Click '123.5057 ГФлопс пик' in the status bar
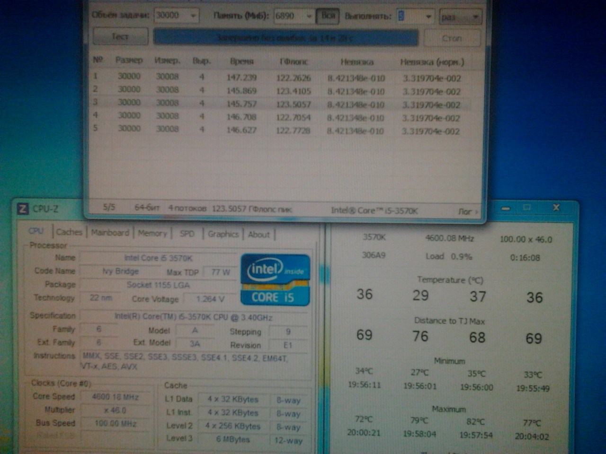This screenshot has width=606, height=454. coord(252,209)
